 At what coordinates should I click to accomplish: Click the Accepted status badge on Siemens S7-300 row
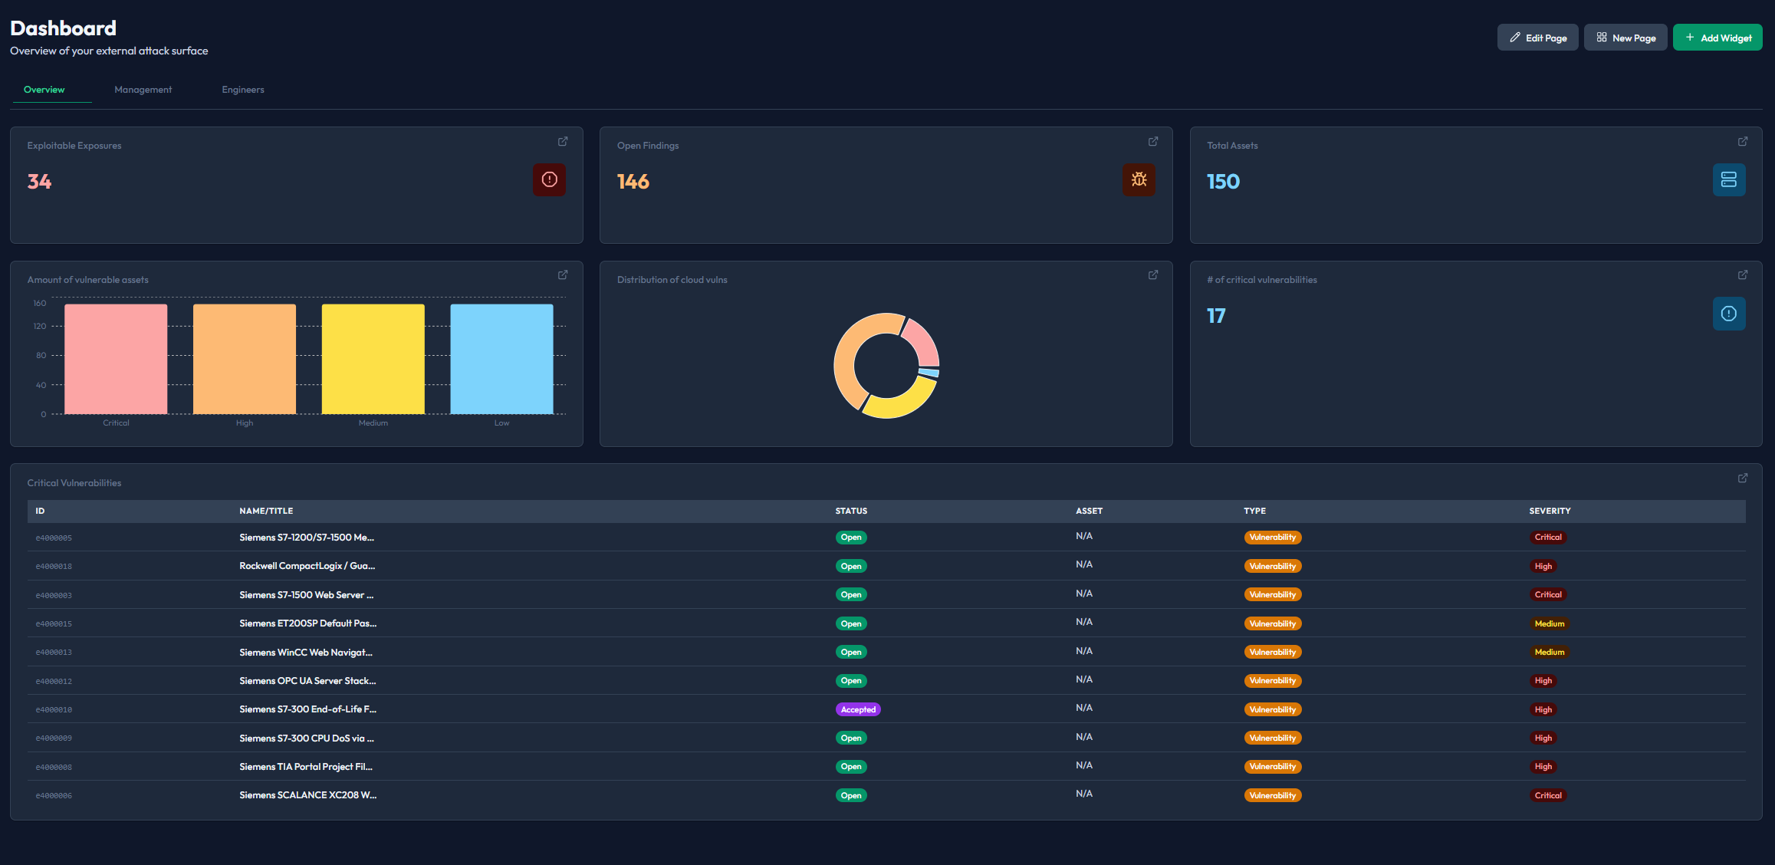(858, 709)
